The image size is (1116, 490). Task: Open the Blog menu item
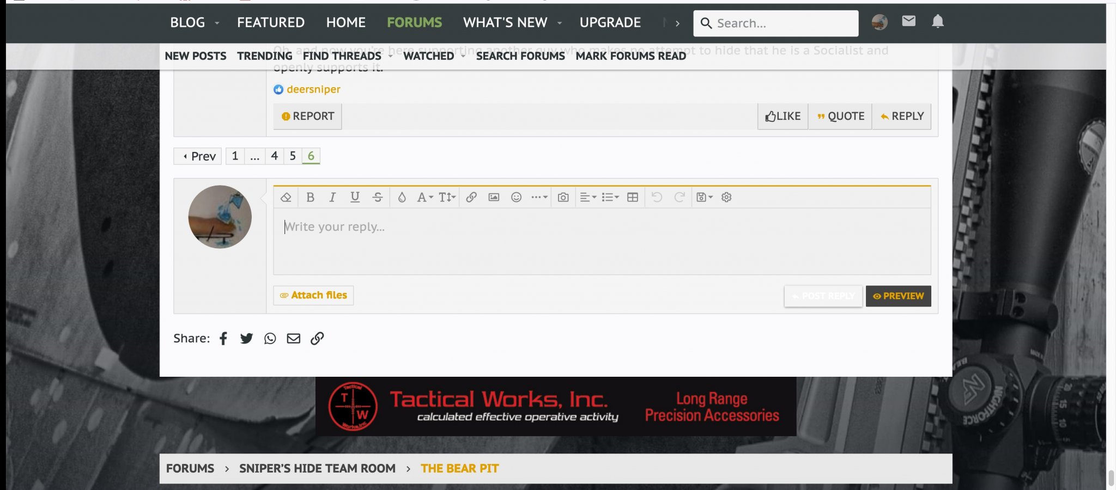(187, 23)
